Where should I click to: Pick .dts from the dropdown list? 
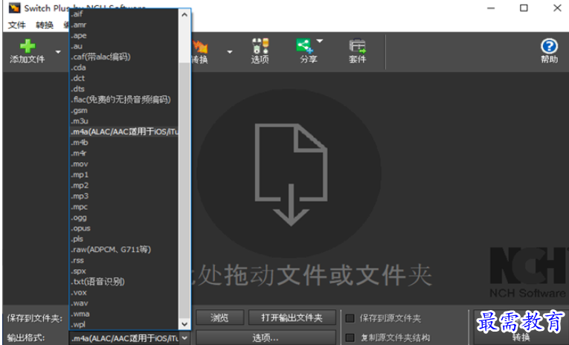123,89
